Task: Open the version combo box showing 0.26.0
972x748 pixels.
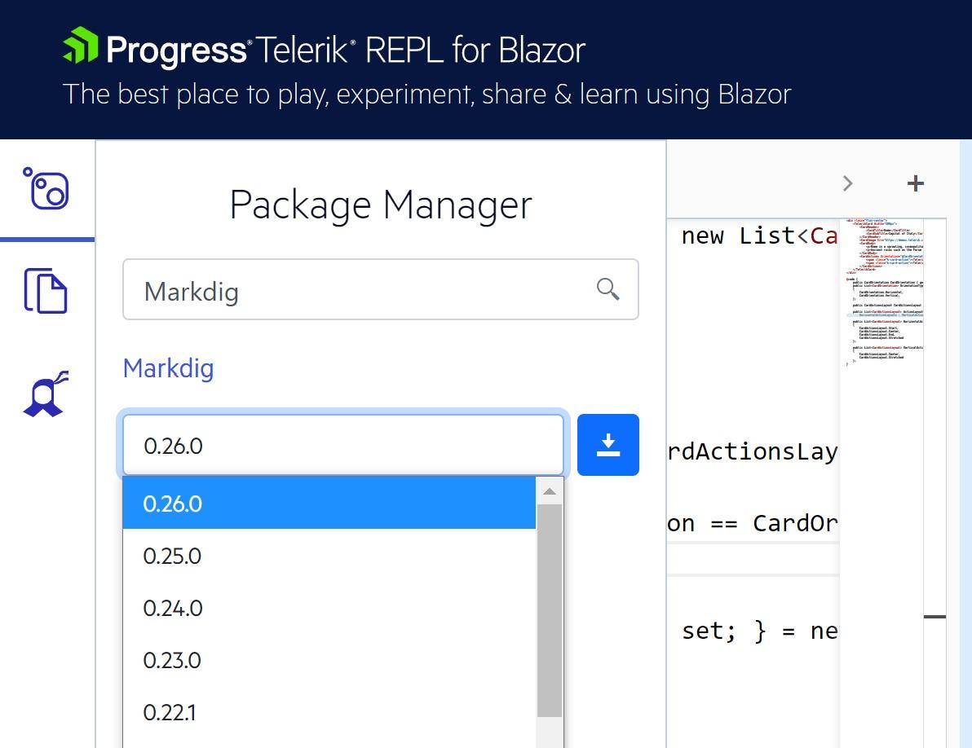Action: pos(342,445)
